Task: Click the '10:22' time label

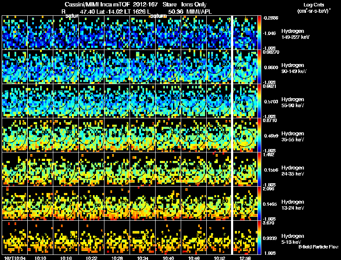Action: tap(92, 258)
